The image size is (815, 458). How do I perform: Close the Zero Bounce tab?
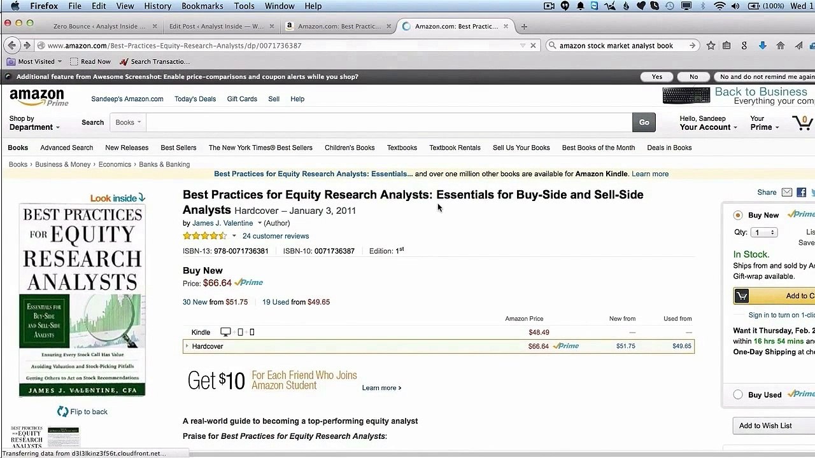click(x=155, y=27)
